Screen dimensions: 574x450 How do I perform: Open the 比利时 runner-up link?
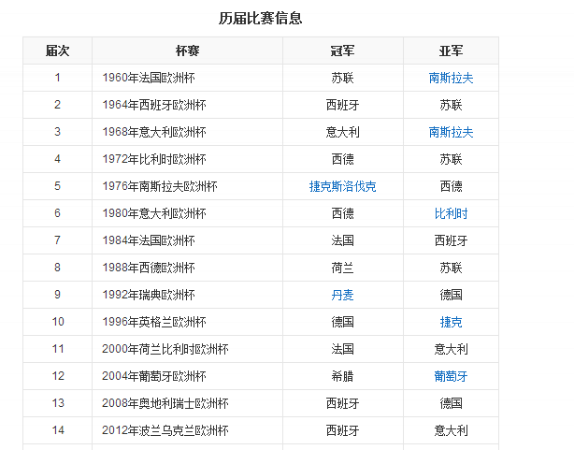click(451, 213)
